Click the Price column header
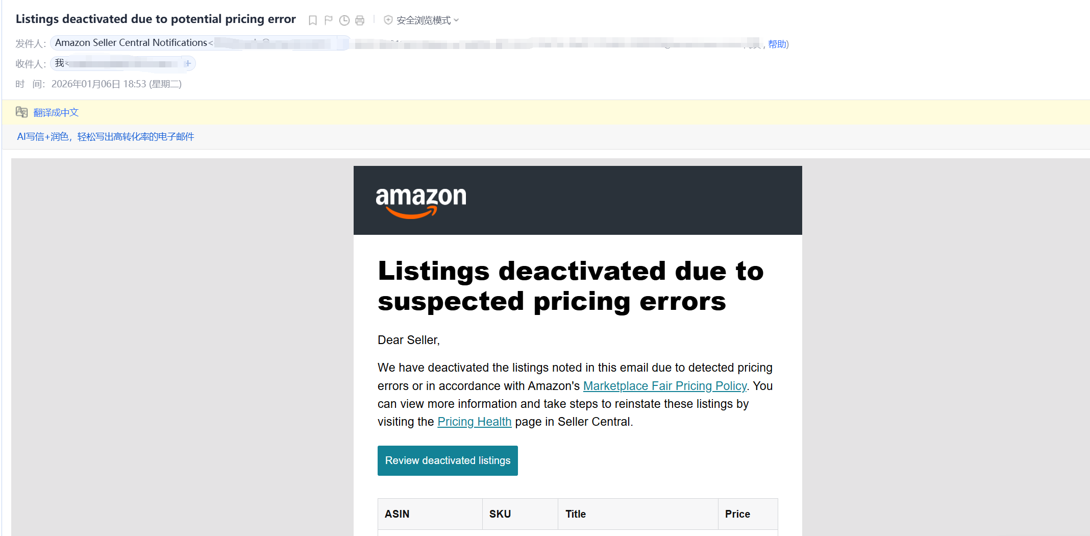Screen dimensions: 1090x536 tap(737, 514)
